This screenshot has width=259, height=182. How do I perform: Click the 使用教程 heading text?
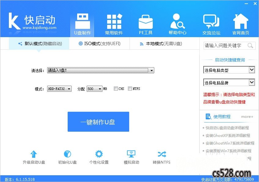222,117
